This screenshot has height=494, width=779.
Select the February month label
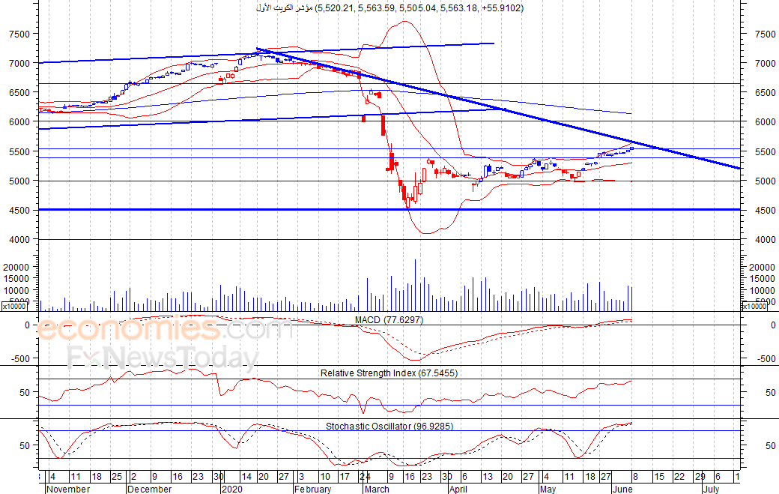312,489
